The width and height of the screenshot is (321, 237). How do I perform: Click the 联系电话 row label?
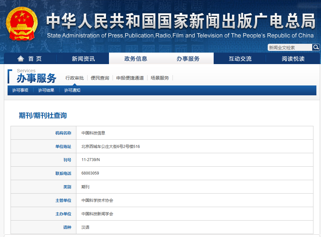coord(63,174)
